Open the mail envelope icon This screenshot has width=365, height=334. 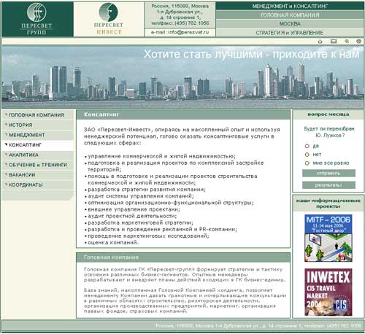tap(334, 42)
